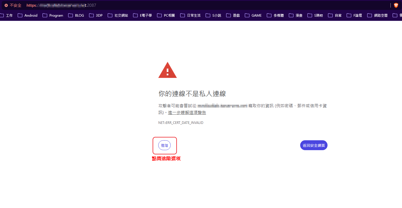Open the Program bookmarks folder
Image resolution: width=402 pixels, height=208 pixels.
click(53, 16)
